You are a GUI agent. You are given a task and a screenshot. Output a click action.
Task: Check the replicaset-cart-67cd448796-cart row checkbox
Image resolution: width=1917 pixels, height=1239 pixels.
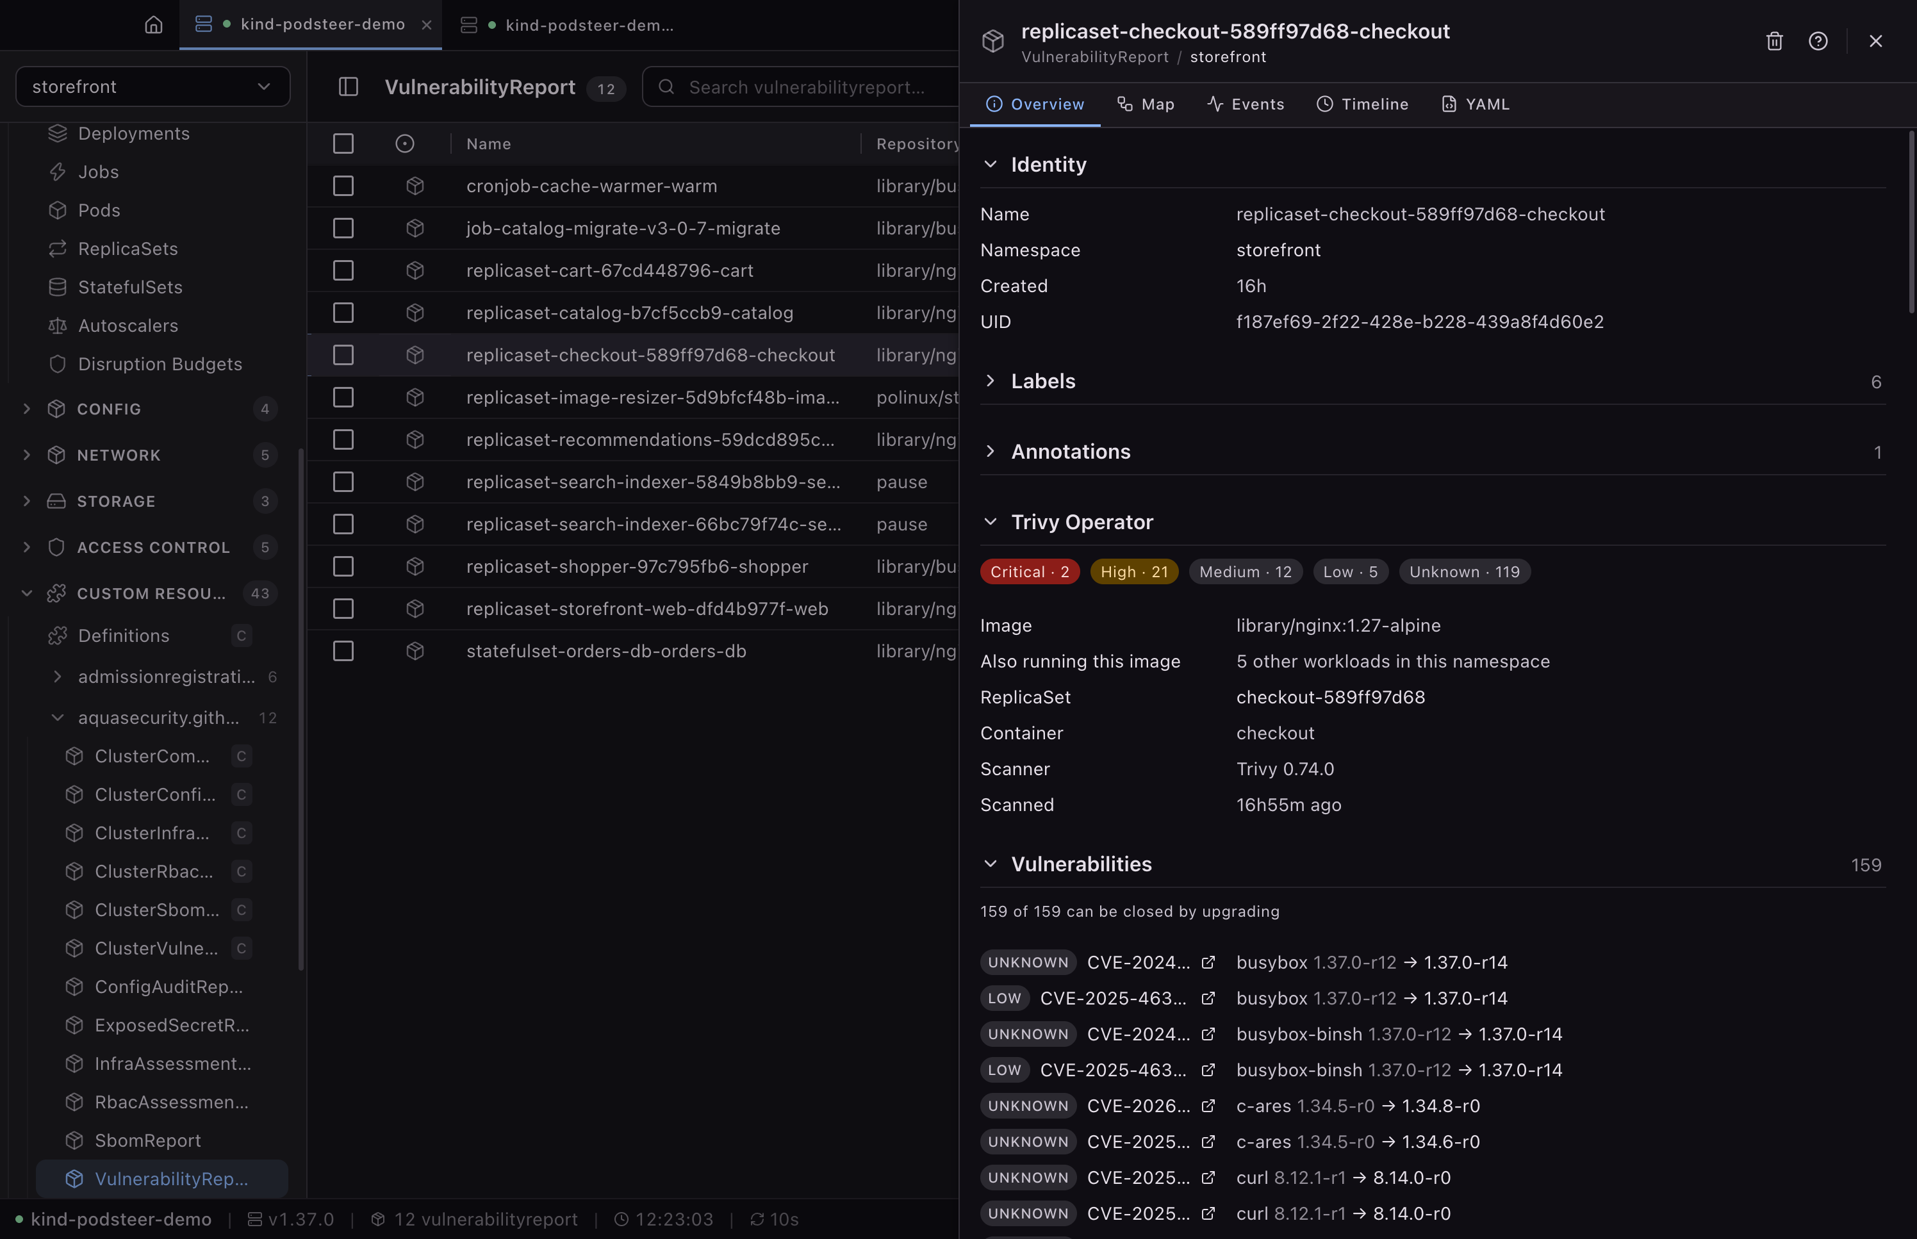(x=343, y=270)
